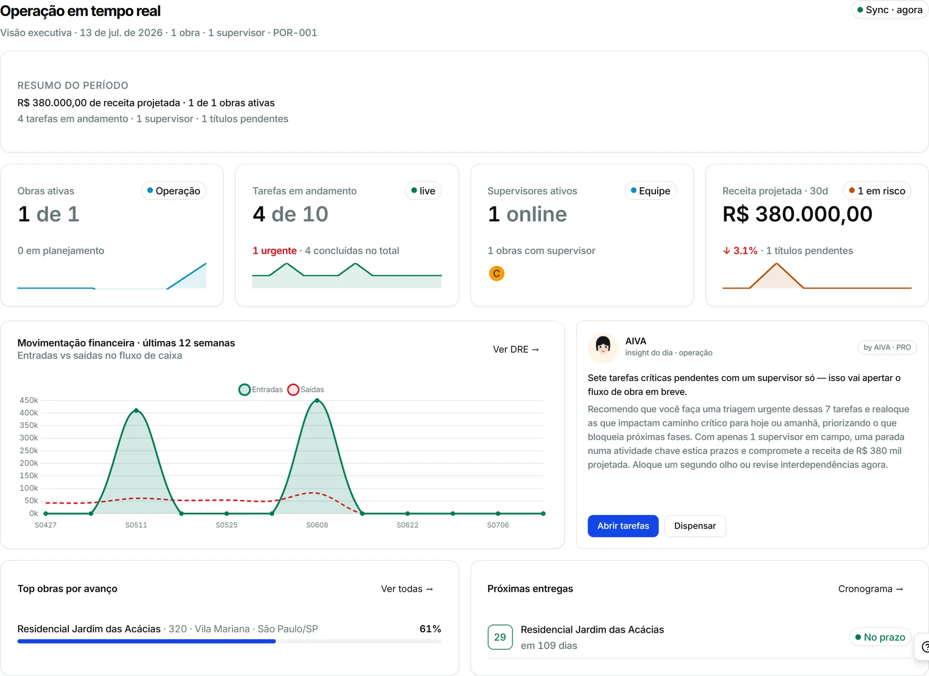Click the 'em 109 dias' text
Screen dimensions: 929x676
[x=549, y=646]
